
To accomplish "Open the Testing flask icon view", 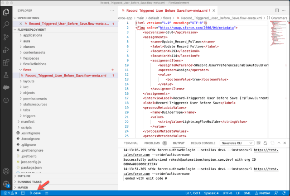I will click(6, 75).
